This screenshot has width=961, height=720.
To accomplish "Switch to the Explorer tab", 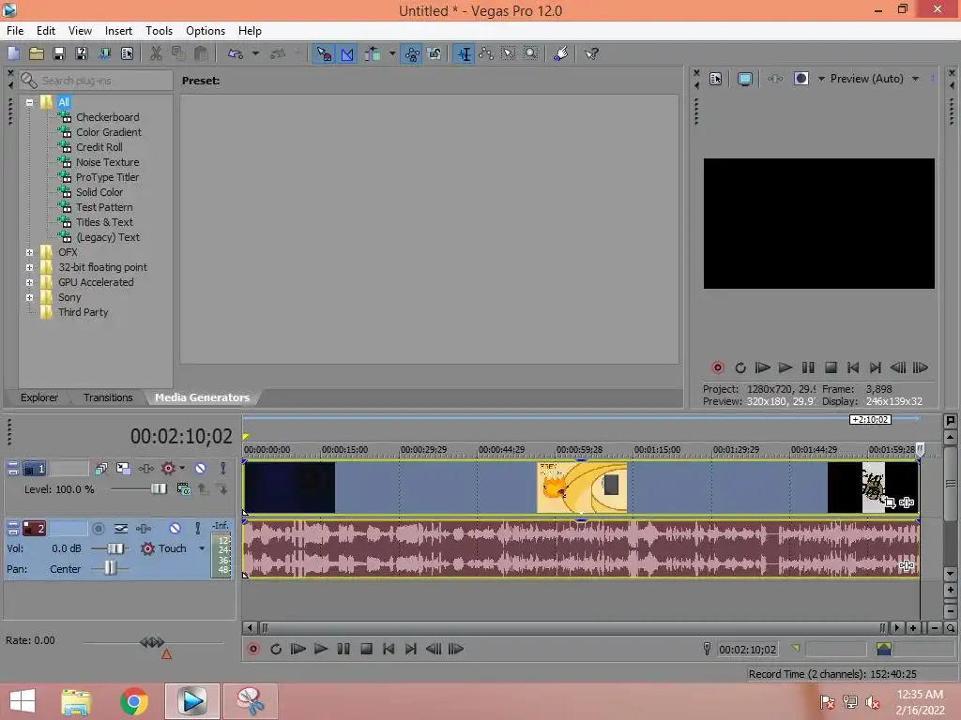I will [39, 397].
